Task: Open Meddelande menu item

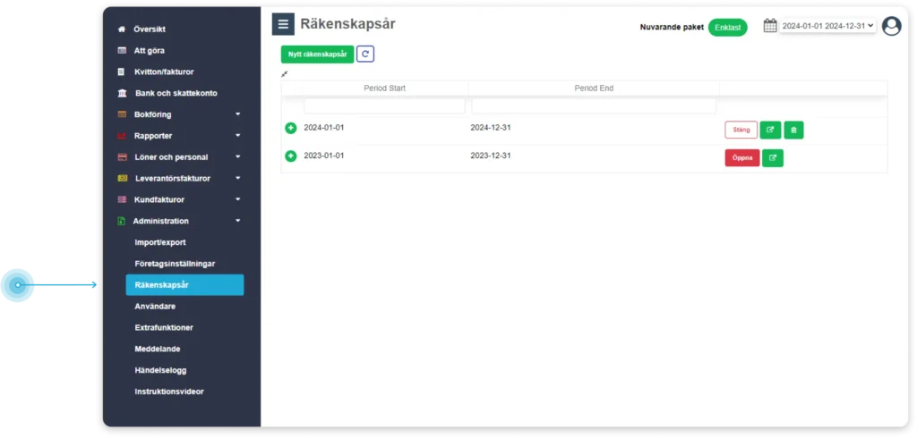Action: click(158, 350)
